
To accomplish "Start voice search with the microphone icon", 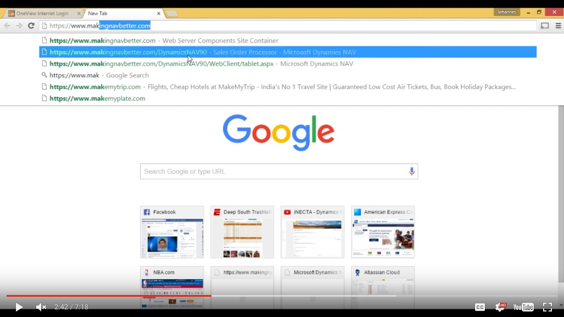I will (x=411, y=172).
